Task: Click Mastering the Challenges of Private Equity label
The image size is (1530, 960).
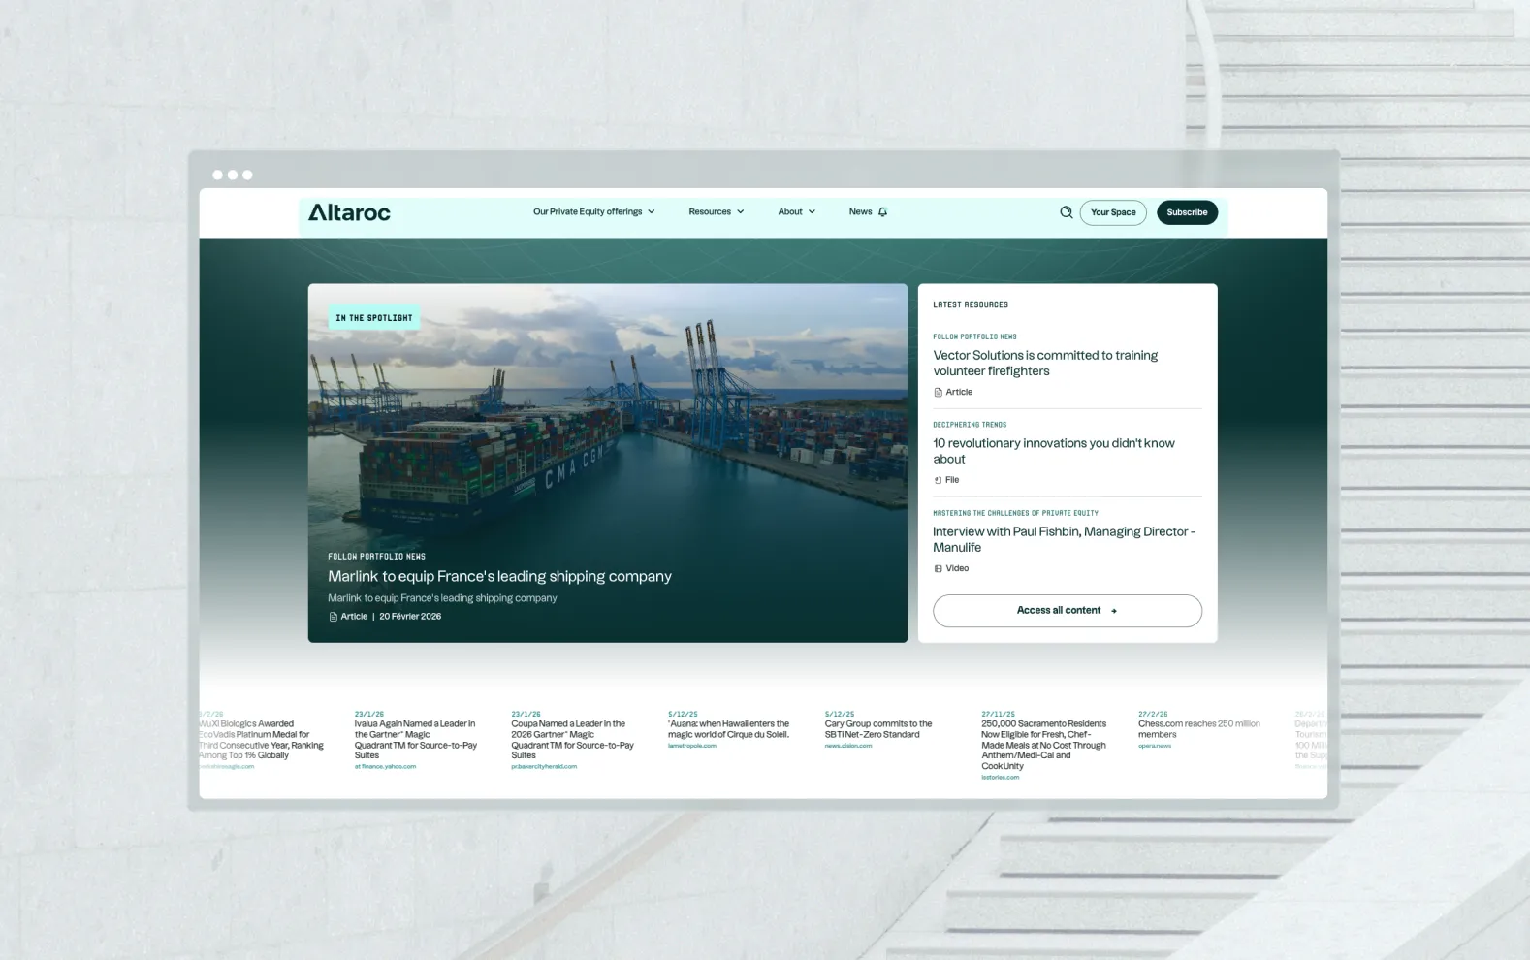Action: [x=1015, y=513]
